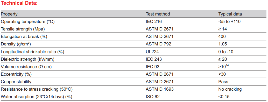Click the Eccentricity (%) row label
The image size is (268, 102).
tap(16, 74)
